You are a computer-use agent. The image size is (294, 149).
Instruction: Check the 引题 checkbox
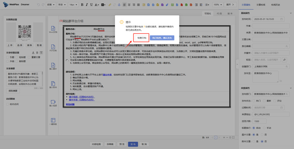pos(7,57)
